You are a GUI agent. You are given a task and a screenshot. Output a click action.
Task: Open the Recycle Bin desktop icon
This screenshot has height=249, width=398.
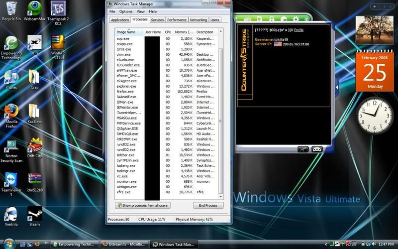(11, 11)
